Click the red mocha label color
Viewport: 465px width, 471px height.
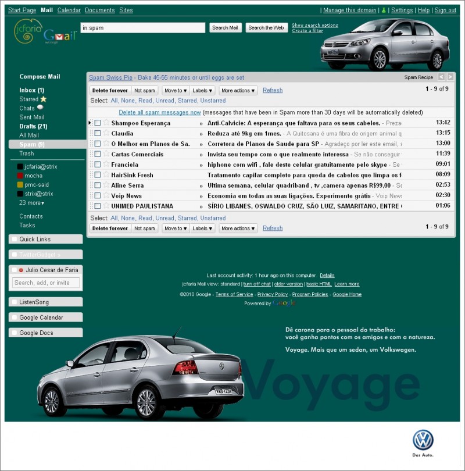(20, 176)
